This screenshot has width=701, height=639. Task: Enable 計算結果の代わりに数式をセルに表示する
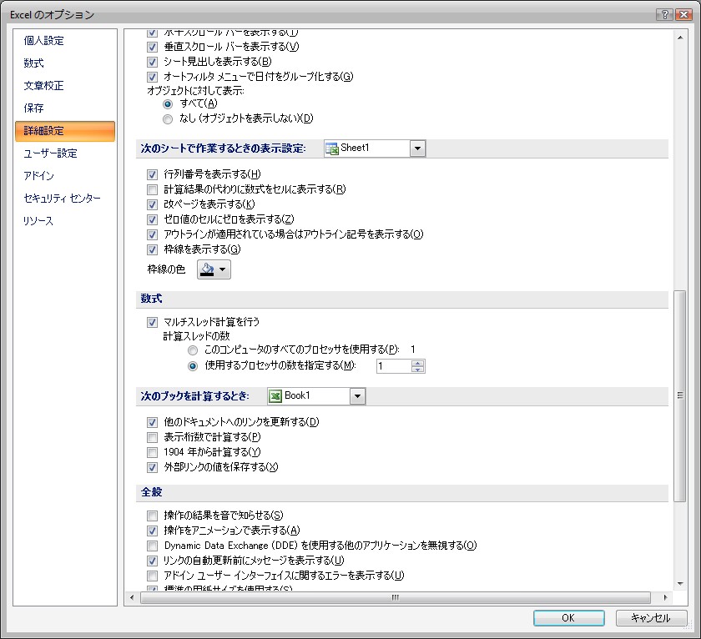click(x=152, y=189)
